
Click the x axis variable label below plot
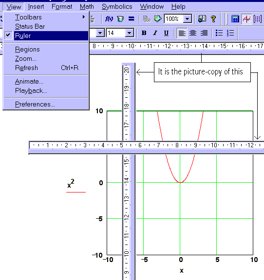[x=182, y=271]
